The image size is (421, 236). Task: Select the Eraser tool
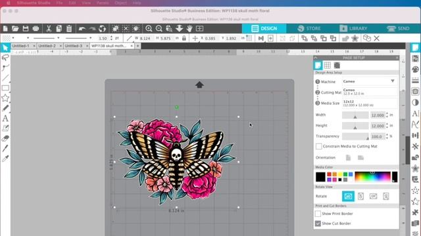click(x=5, y=138)
